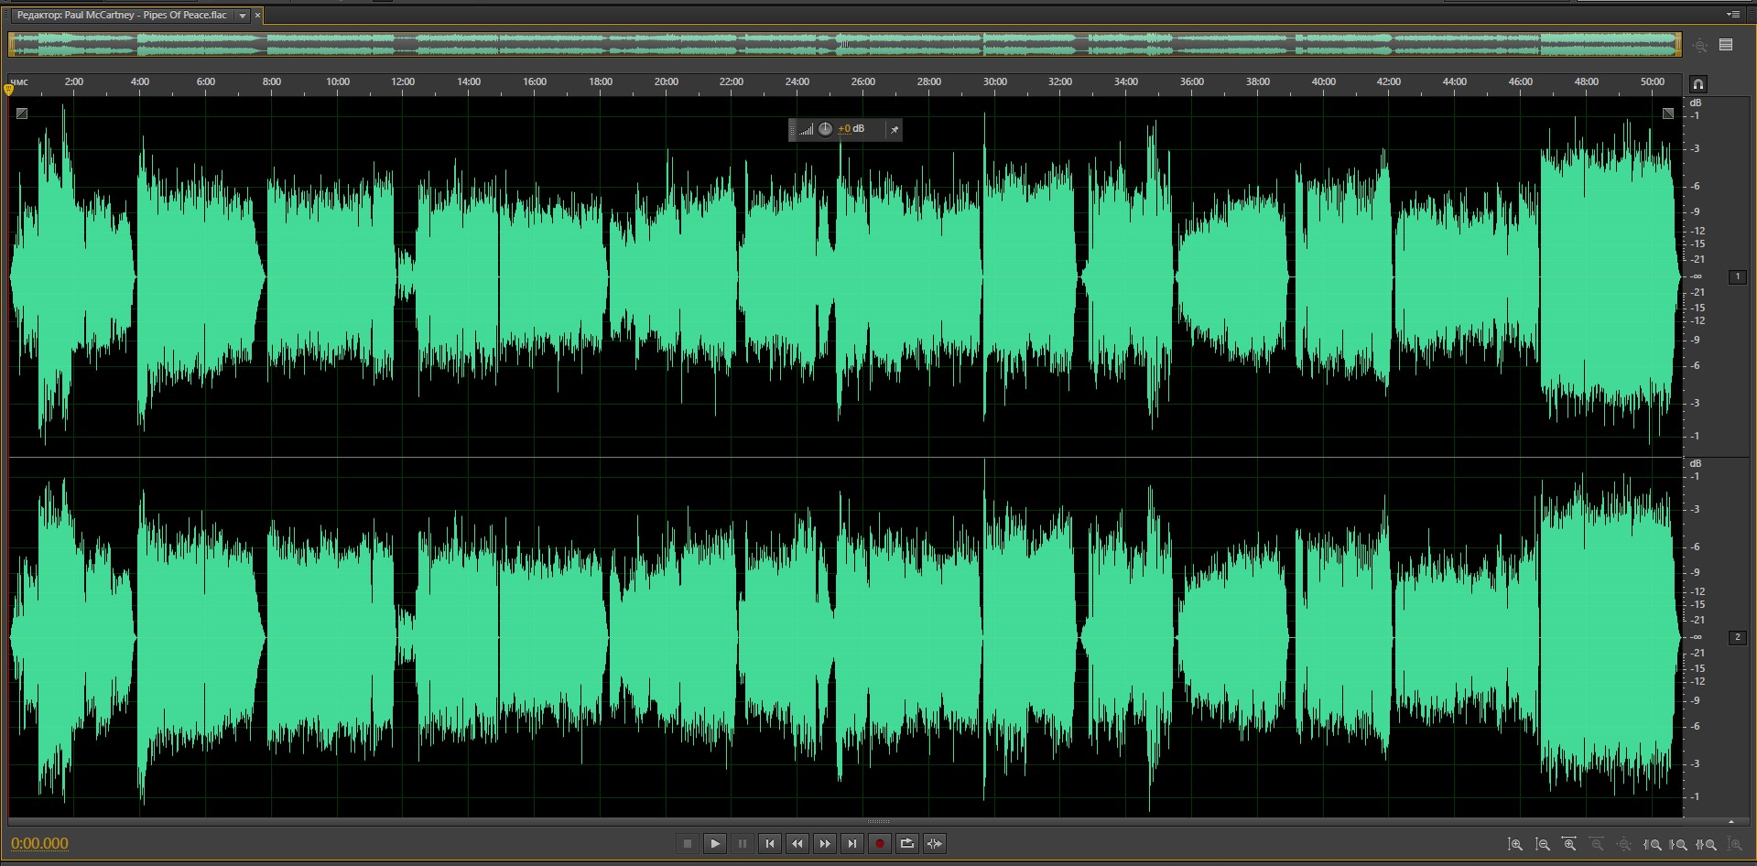
Task: Select the Pipes Of Peace.flac editor tab
Action: point(122,16)
